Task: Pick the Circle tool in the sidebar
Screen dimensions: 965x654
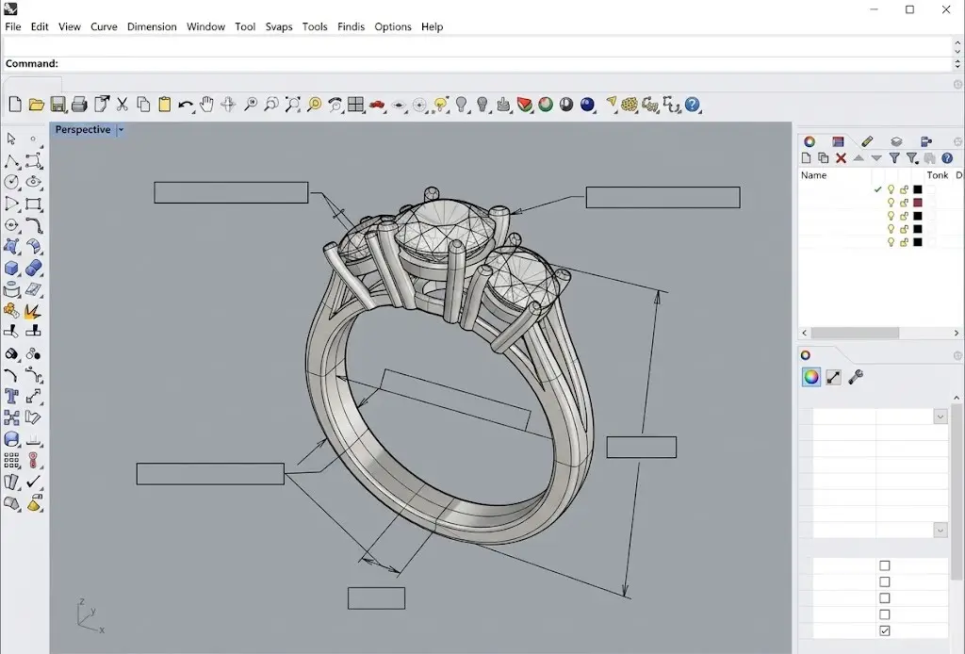Action: point(11,182)
